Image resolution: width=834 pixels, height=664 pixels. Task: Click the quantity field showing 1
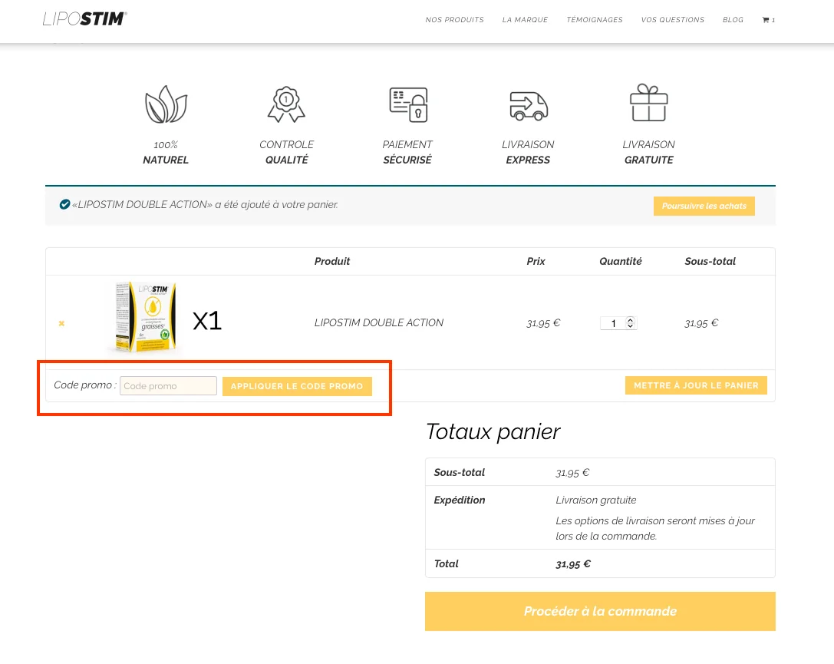613,323
